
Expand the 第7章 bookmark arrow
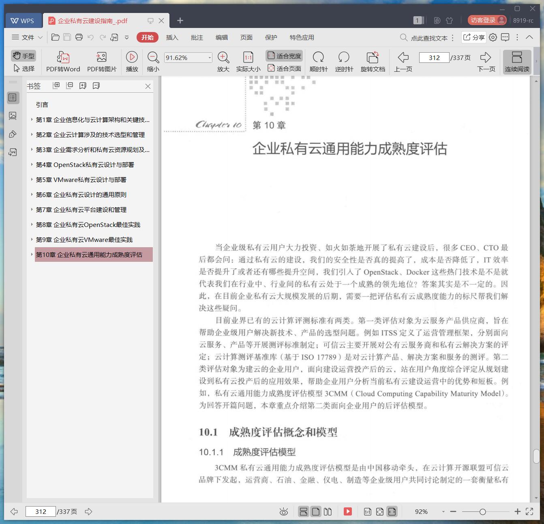pyautogui.click(x=32, y=210)
